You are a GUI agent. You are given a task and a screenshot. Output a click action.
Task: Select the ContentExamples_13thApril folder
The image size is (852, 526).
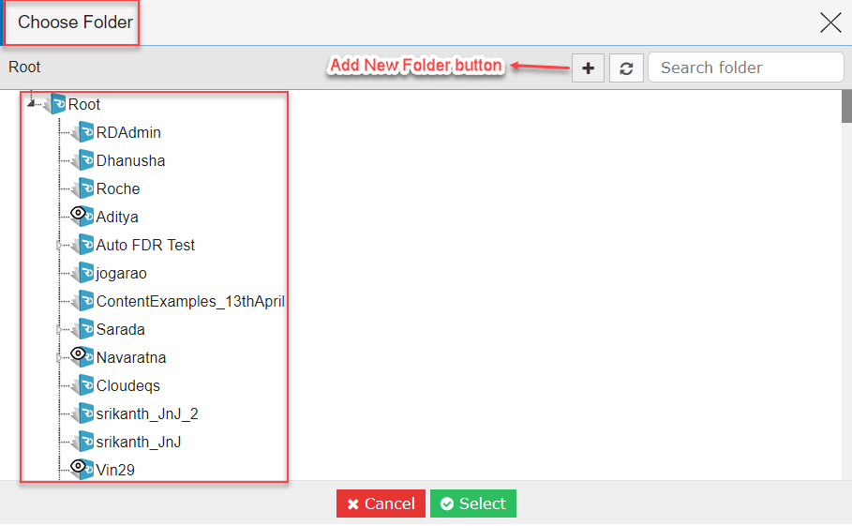190,301
